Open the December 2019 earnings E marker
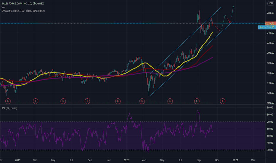Image resolution: width=276 pixels, height=163 pixels. (x=118, y=101)
